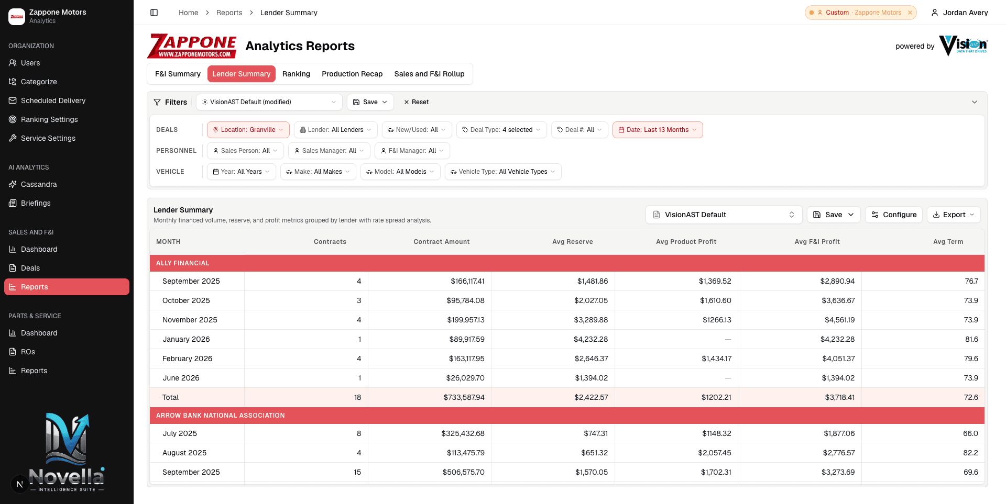This screenshot has height=504, width=1006.
Task: Open the Sales and F&I Dashboard
Action: tap(67, 249)
